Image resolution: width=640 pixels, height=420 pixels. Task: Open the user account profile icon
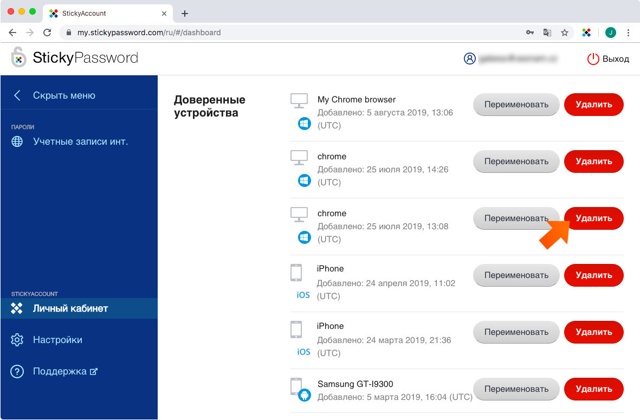pyautogui.click(x=470, y=59)
